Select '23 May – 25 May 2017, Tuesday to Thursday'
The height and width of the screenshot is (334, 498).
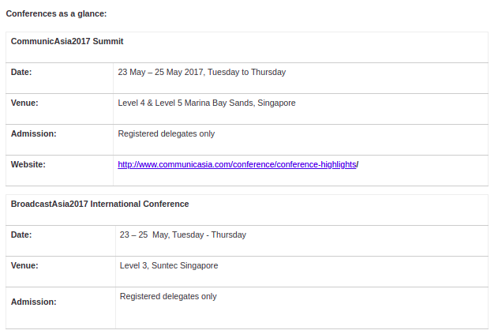pos(202,72)
